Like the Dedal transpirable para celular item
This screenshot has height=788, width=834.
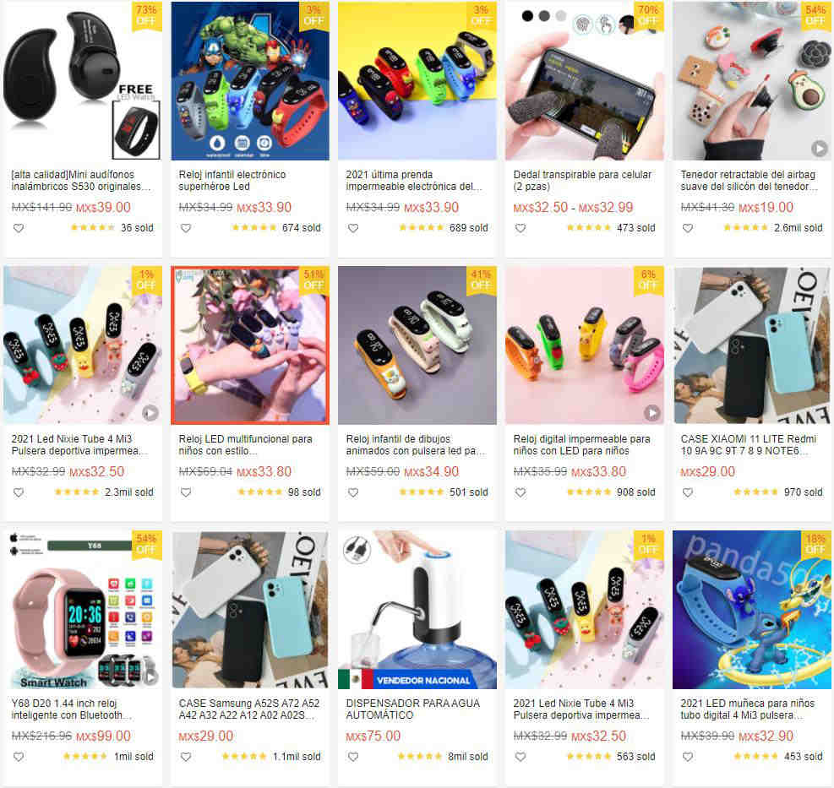click(521, 228)
